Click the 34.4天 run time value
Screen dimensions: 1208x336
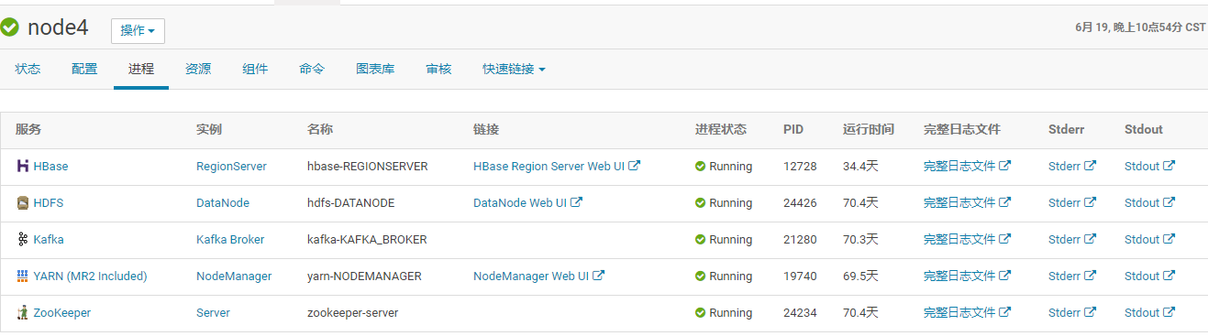pos(860,167)
